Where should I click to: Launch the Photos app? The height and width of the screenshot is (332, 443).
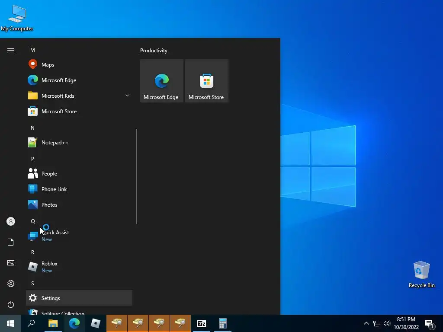[79, 204]
